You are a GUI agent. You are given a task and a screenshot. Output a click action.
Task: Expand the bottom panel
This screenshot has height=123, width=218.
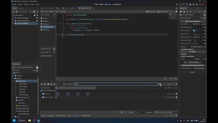176,115
